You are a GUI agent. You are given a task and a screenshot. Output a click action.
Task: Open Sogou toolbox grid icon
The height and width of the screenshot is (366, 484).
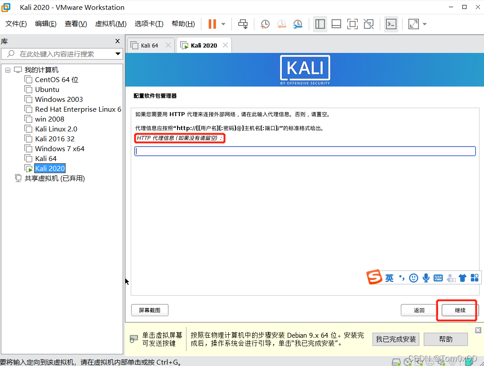tap(475, 278)
